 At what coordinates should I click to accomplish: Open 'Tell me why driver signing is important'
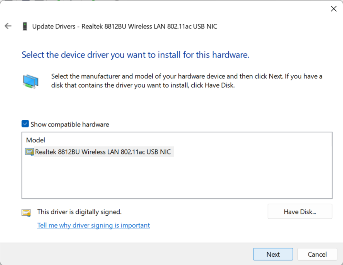coord(93,225)
